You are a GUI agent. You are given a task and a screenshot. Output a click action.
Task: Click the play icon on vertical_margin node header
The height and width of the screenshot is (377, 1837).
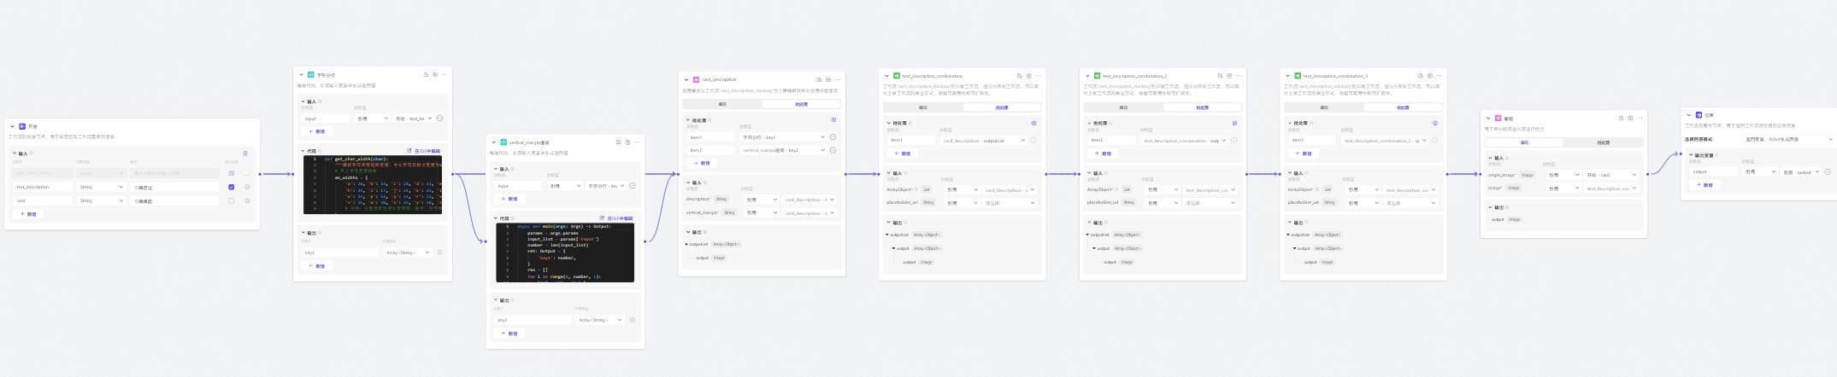click(627, 142)
